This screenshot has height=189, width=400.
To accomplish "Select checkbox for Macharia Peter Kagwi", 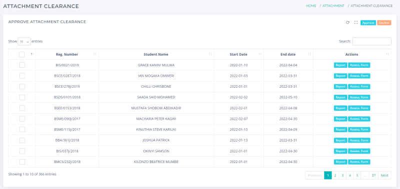I will click(22, 119).
